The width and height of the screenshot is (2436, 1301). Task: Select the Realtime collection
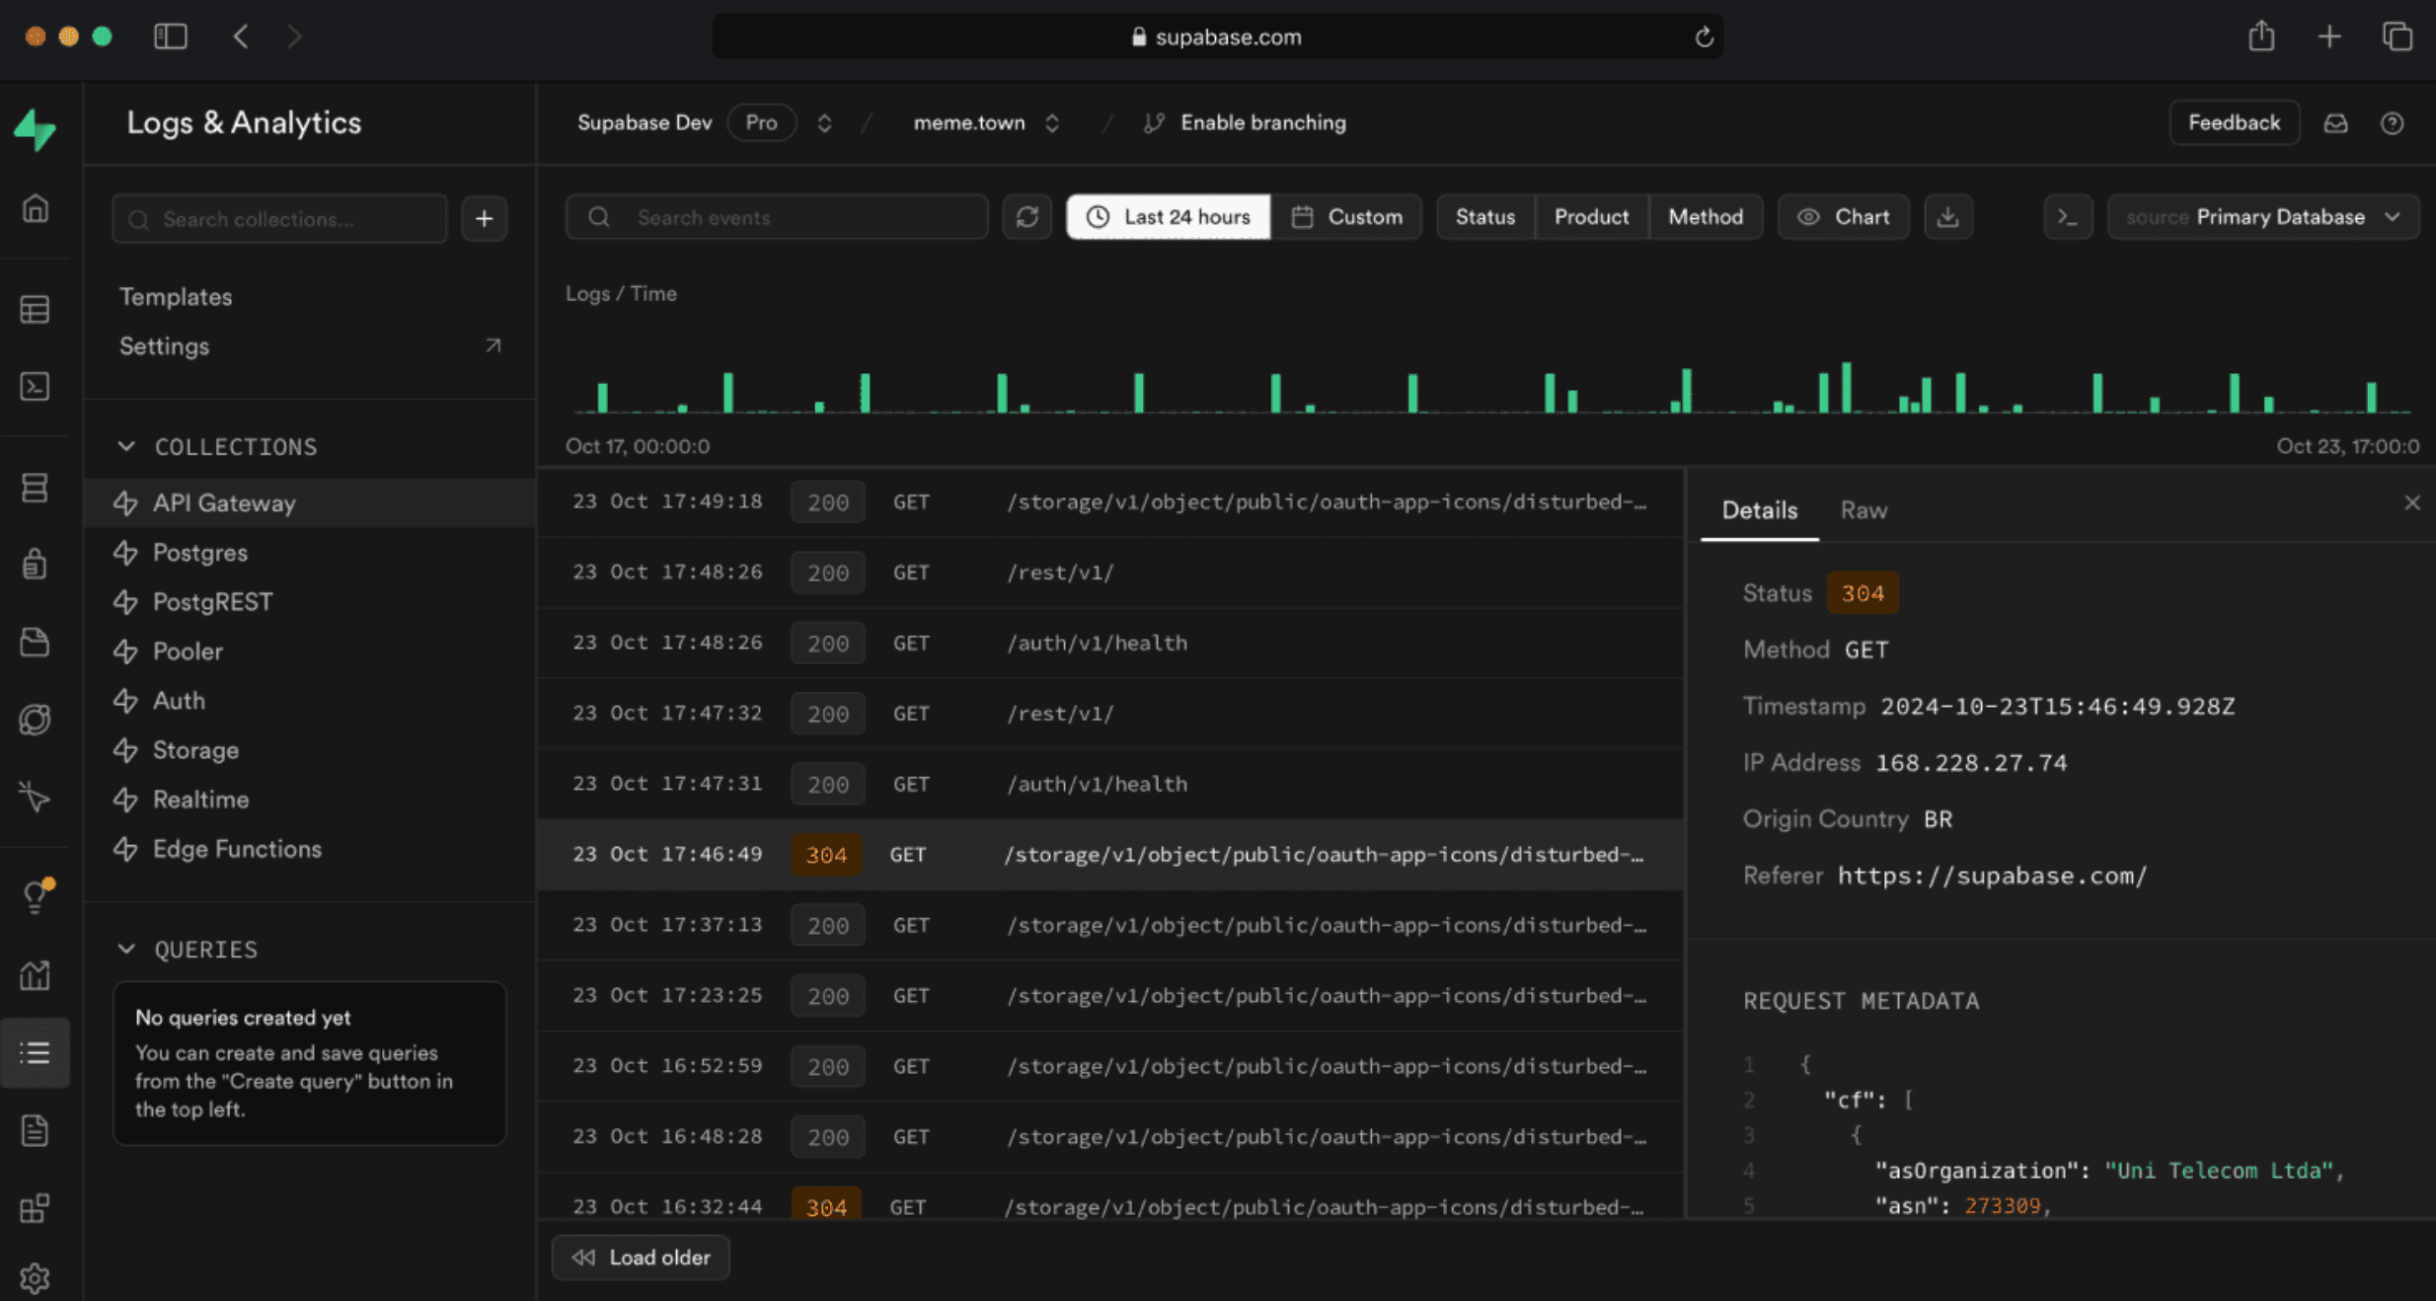point(310,800)
